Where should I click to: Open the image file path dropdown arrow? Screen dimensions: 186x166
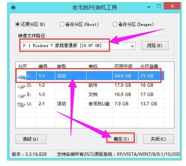(132, 46)
